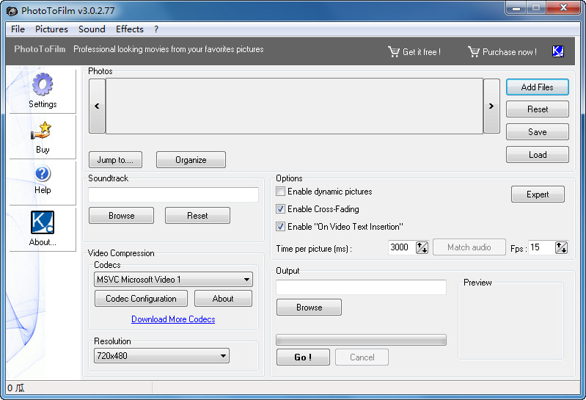Click the Fps value 15 field
The width and height of the screenshot is (586, 400).
(542, 247)
